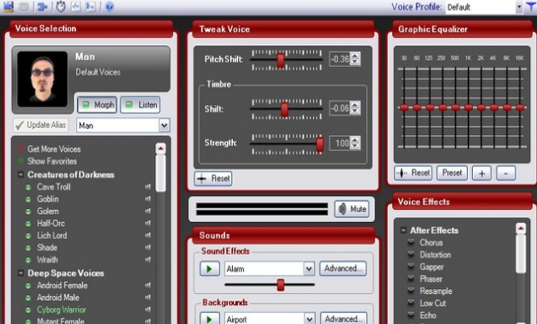The height and width of the screenshot is (324, 537).
Task: Select the Cyborg Warrior voice
Action: (62, 309)
